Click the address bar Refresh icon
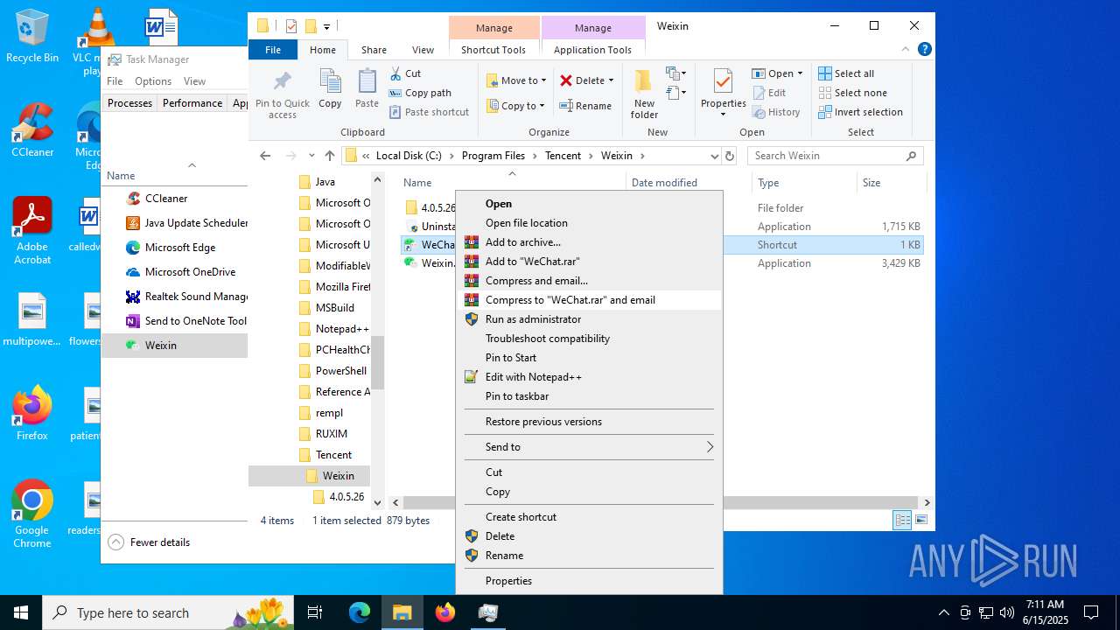The width and height of the screenshot is (1120, 630). pyautogui.click(x=730, y=156)
